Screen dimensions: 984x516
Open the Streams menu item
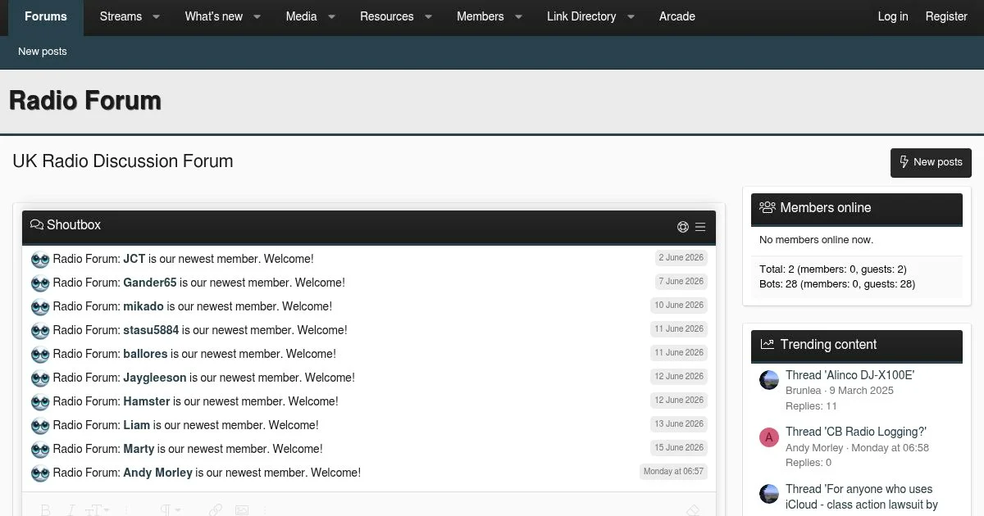tap(121, 16)
